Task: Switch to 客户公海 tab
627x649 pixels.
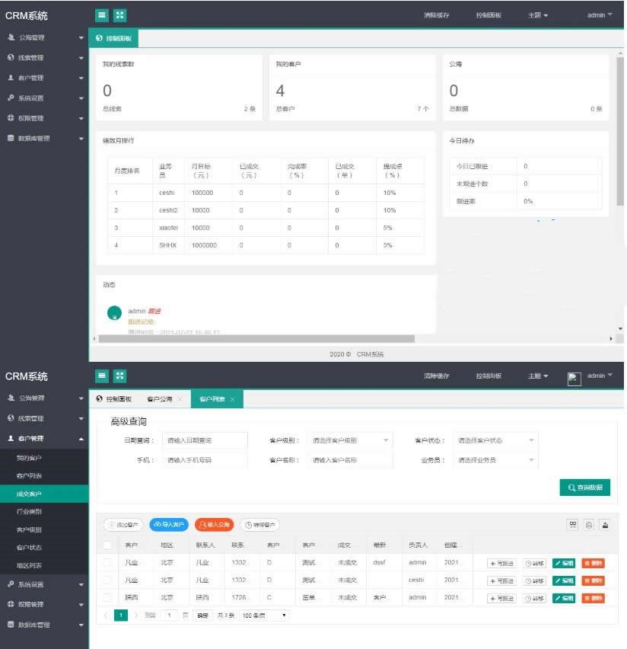Action: [160, 399]
